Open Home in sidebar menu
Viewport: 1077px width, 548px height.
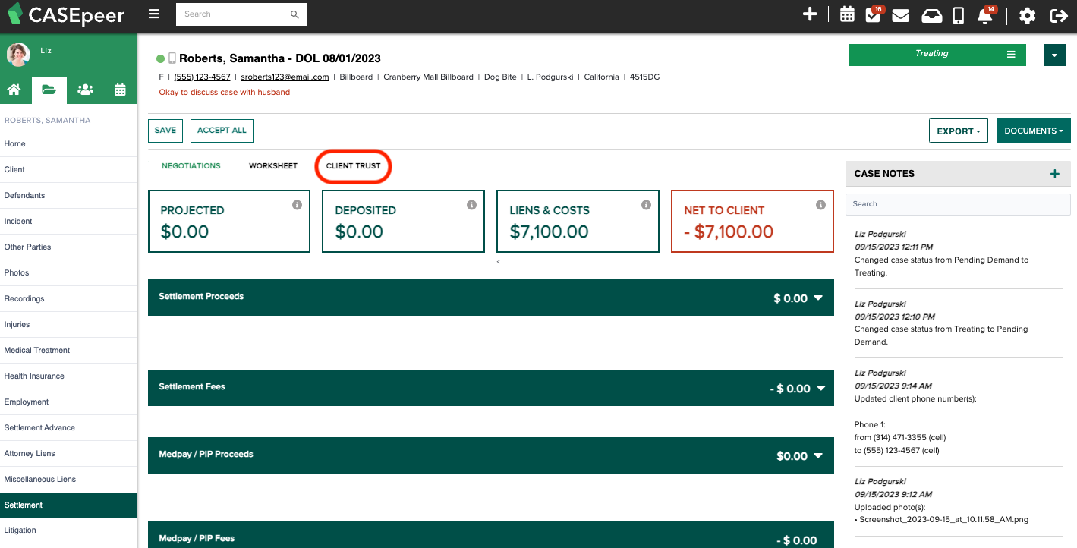pos(68,144)
